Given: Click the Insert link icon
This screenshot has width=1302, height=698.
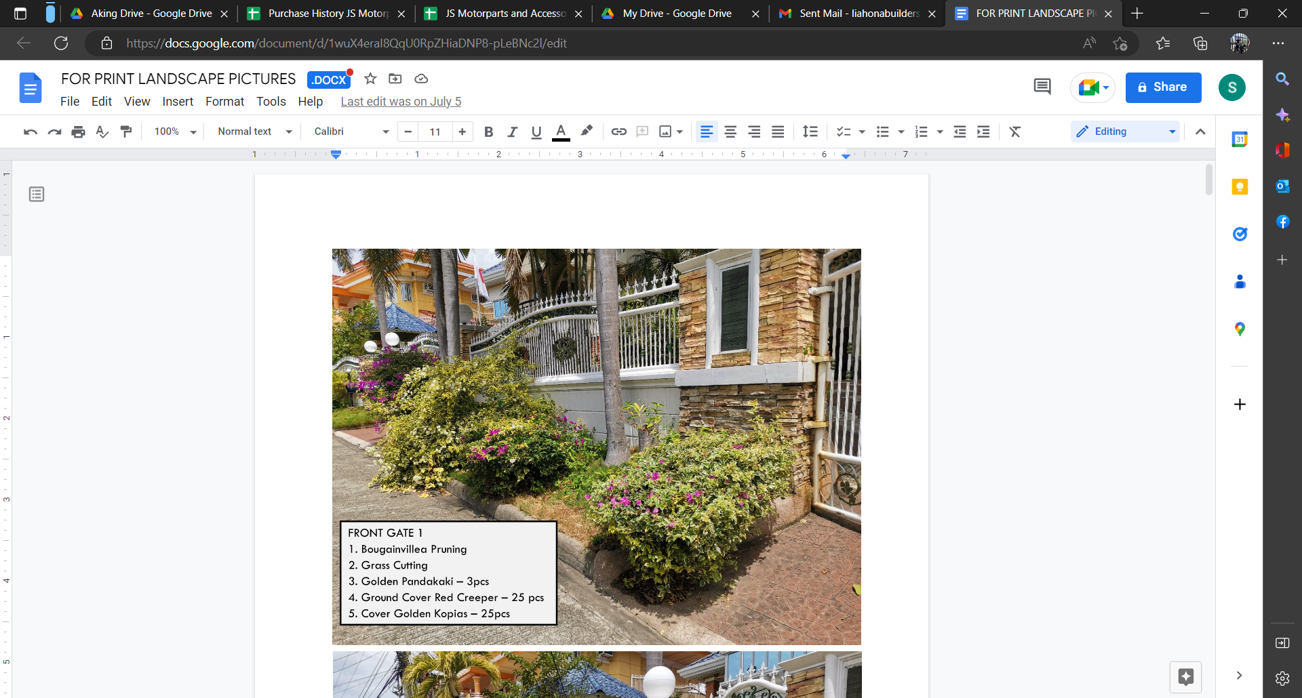Looking at the screenshot, I should (618, 131).
